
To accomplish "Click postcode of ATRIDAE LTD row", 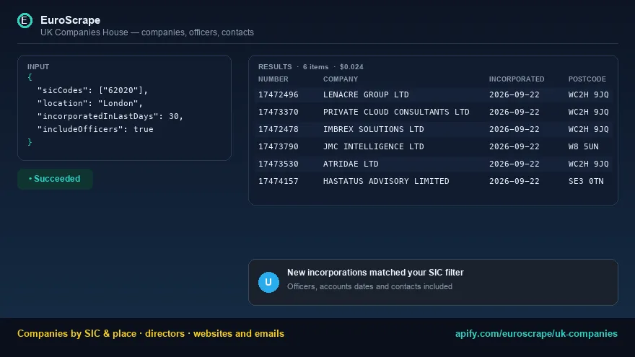I will coord(588,164).
